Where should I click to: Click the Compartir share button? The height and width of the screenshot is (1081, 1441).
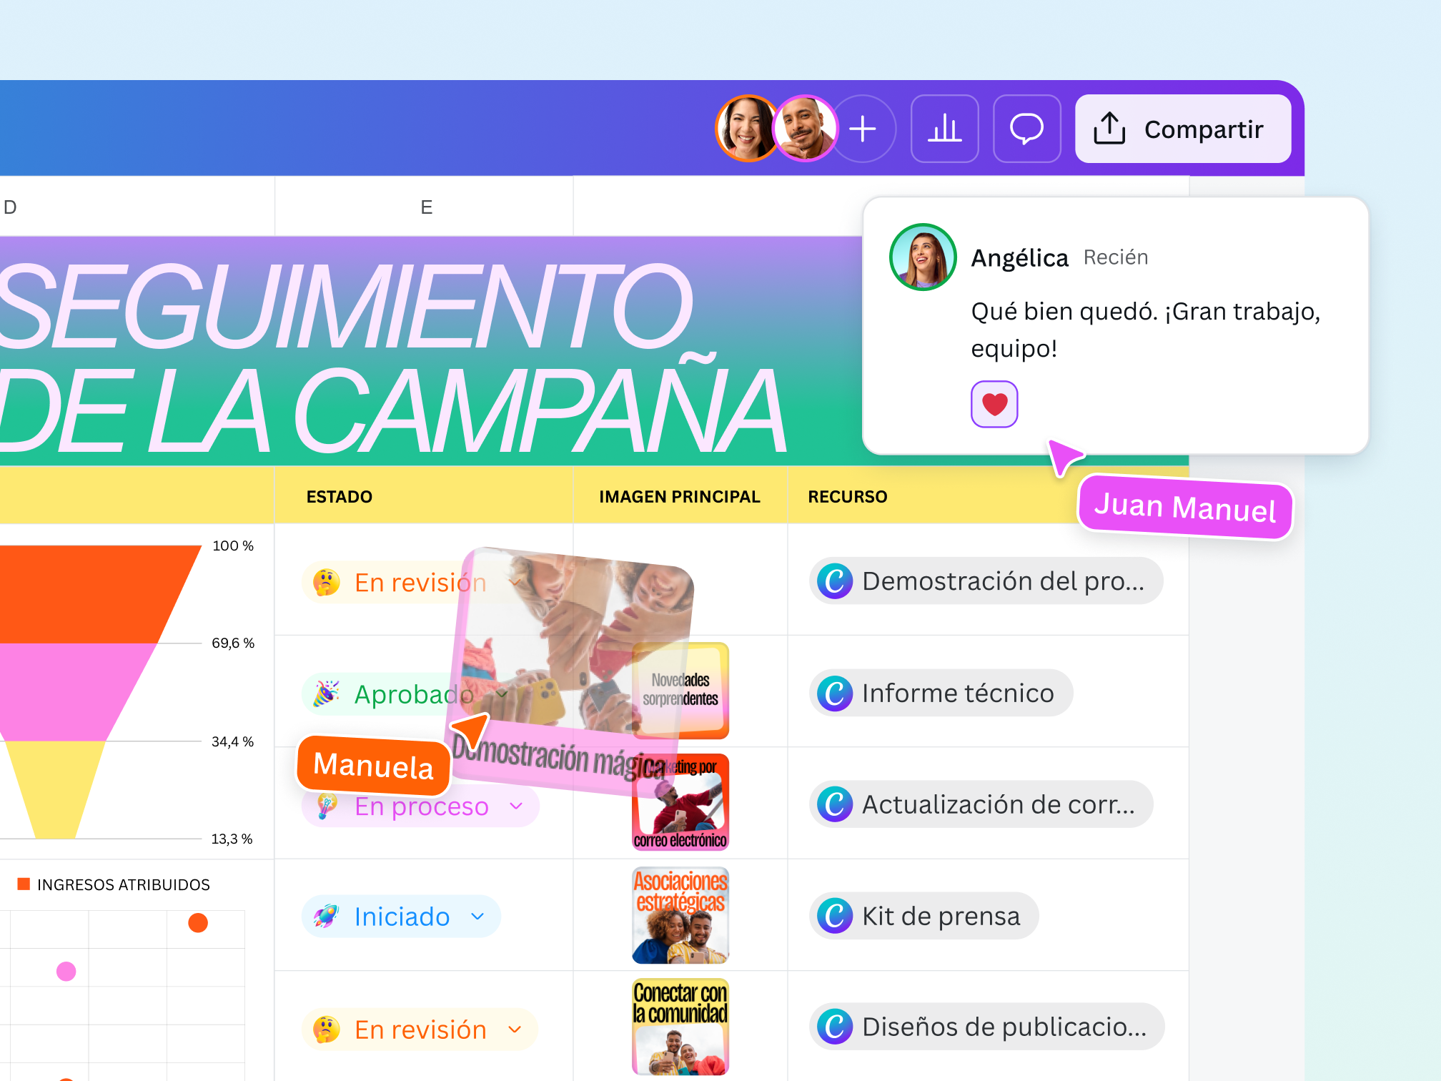coord(1182,129)
